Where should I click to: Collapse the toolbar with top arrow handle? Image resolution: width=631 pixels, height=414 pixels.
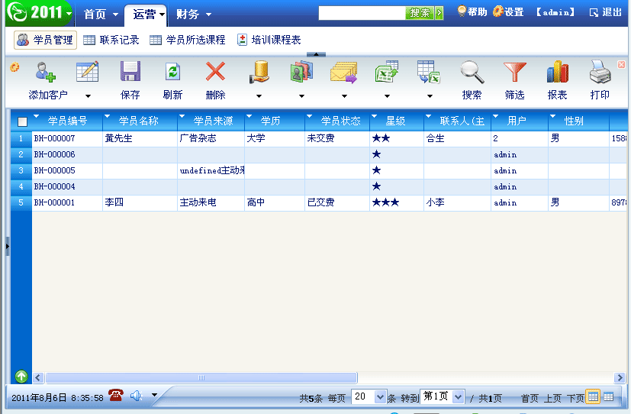click(x=317, y=54)
